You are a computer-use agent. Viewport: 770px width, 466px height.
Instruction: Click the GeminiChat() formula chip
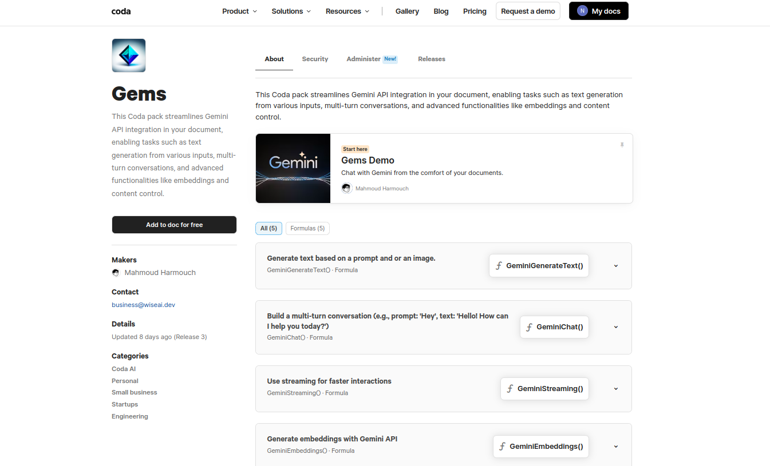554,327
